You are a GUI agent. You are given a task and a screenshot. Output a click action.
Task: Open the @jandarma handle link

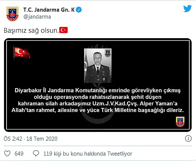pyautogui.click(x=37, y=17)
